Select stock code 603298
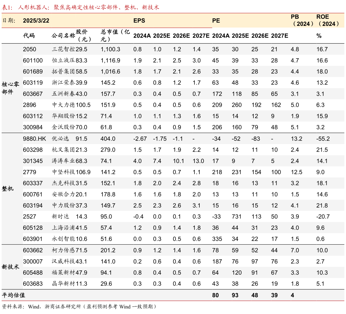 coord(33,150)
